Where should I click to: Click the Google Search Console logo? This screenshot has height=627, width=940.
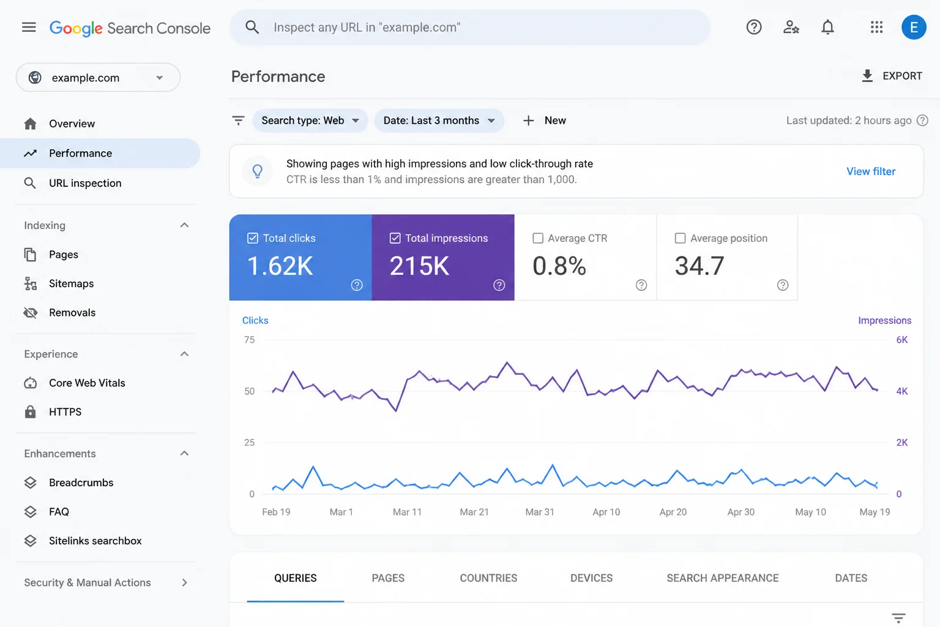pyautogui.click(x=130, y=28)
